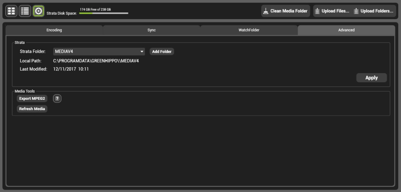Click the Add Folder button
This screenshot has width=401, height=192.
(x=162, y=52)
